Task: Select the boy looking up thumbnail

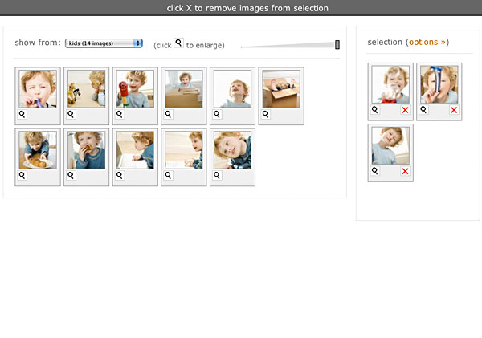Action: (x=232, y=88)
